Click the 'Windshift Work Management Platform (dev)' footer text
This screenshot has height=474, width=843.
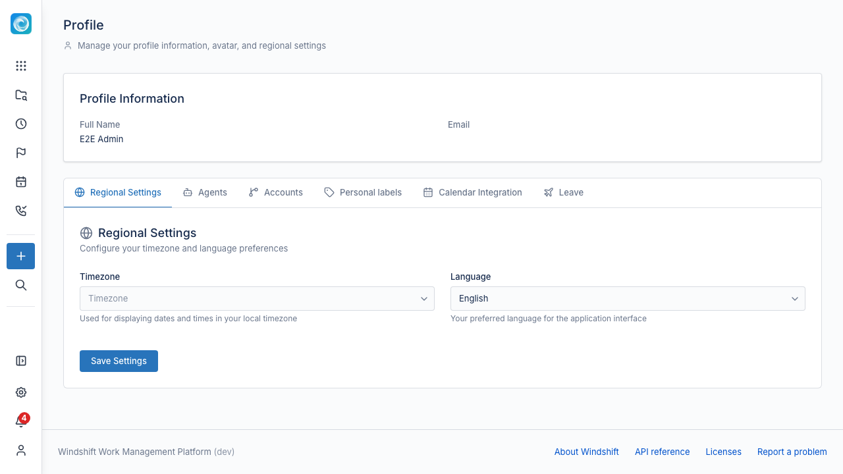point(146,452)
